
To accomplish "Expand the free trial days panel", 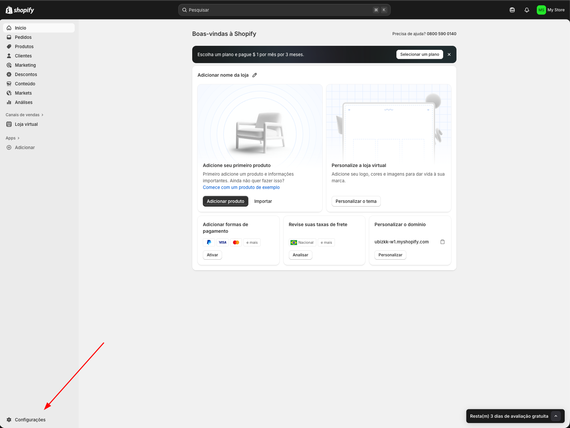I will (x=556, y=416).
